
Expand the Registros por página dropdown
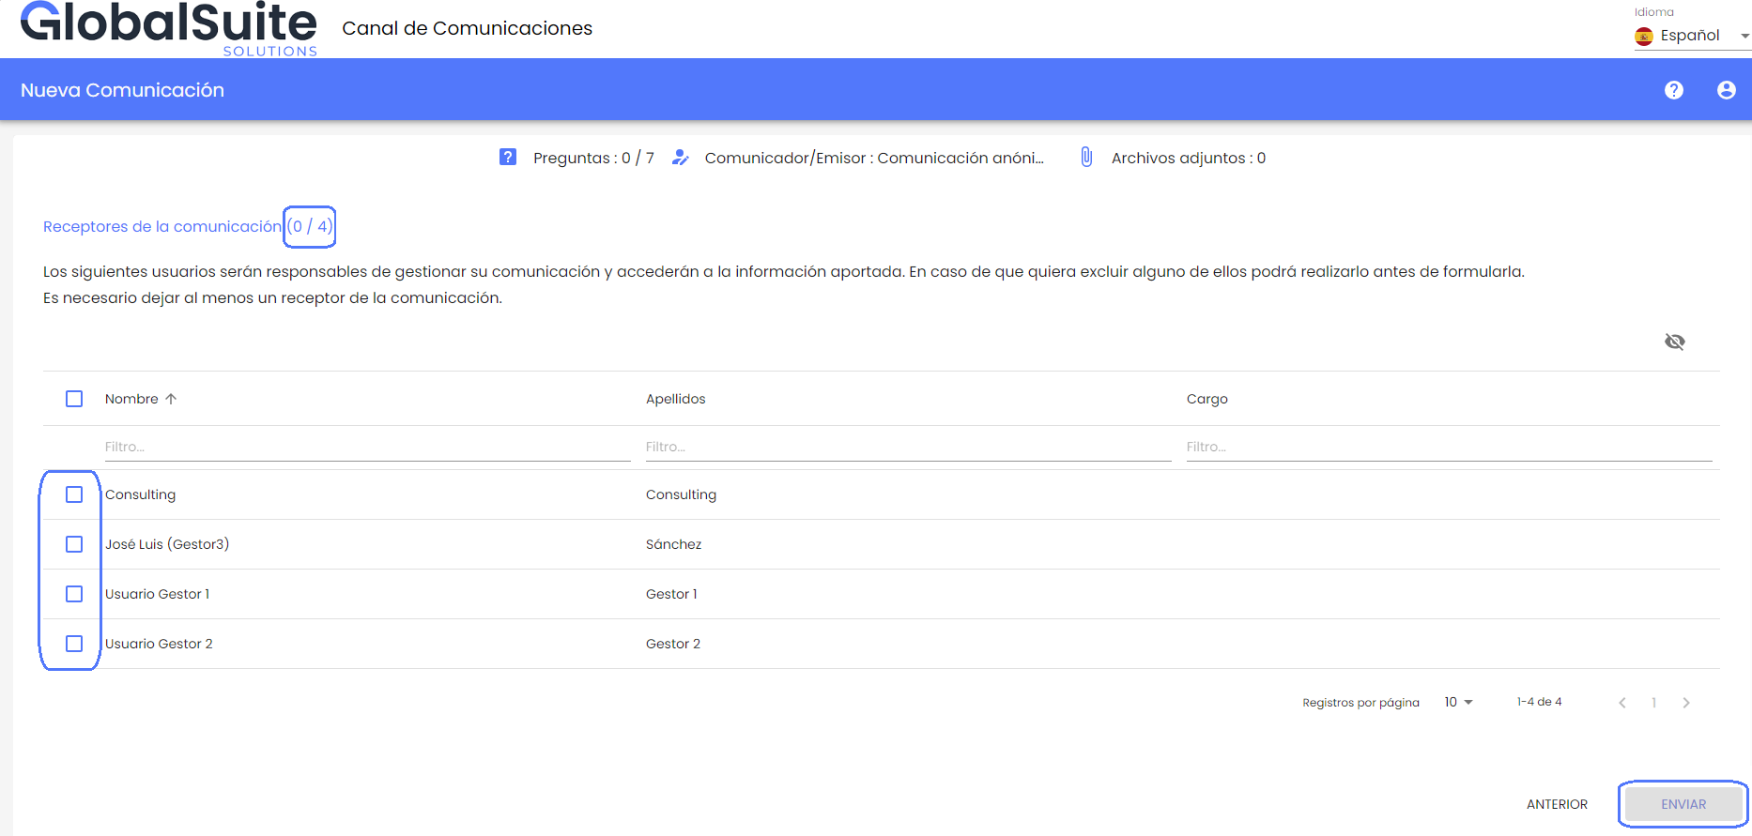pos(1458,702)
